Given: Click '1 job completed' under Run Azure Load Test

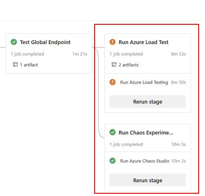Looking at the screenshot, I should click(x=126, y=54).
